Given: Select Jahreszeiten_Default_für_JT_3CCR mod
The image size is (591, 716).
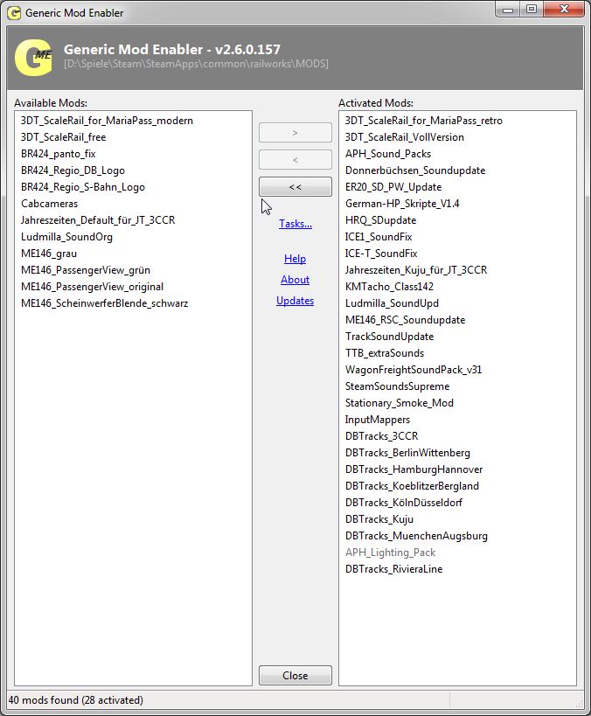Looking at the screenshot, I should pyautogui.click(x=98, y=220).
